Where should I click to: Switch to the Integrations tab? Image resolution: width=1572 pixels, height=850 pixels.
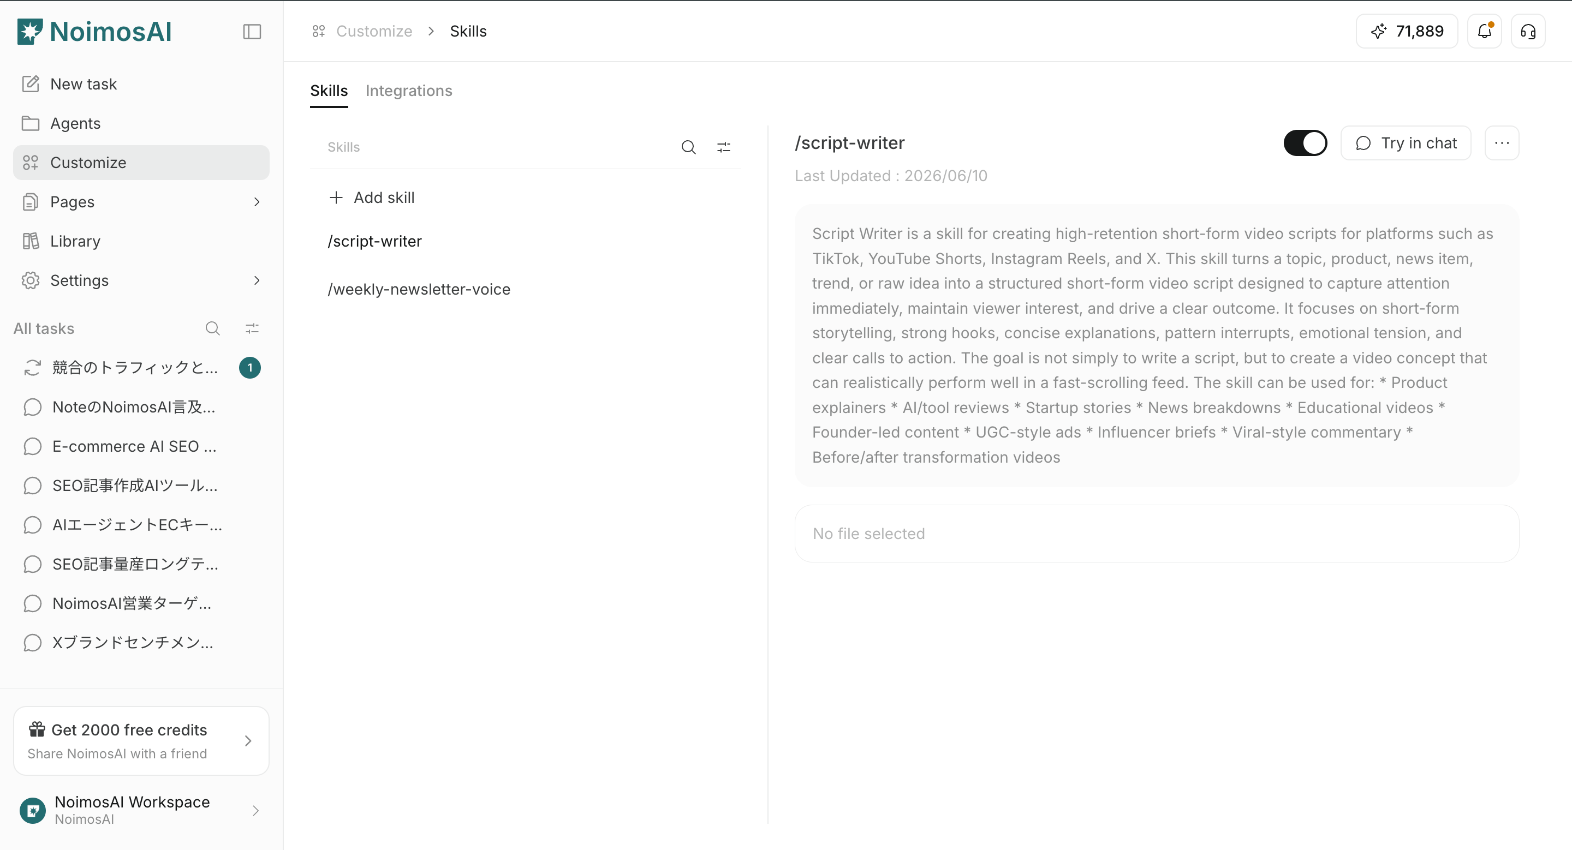(x=409, y=91)
